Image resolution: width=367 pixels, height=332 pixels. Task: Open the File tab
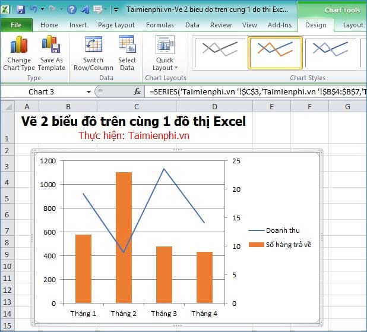pyautogui.click(x=16, y=25)
